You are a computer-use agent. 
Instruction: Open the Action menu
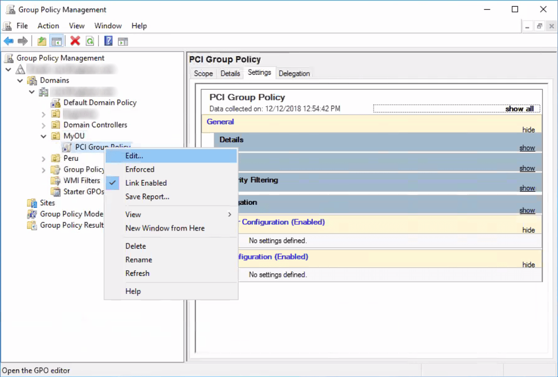coord(48,26)
